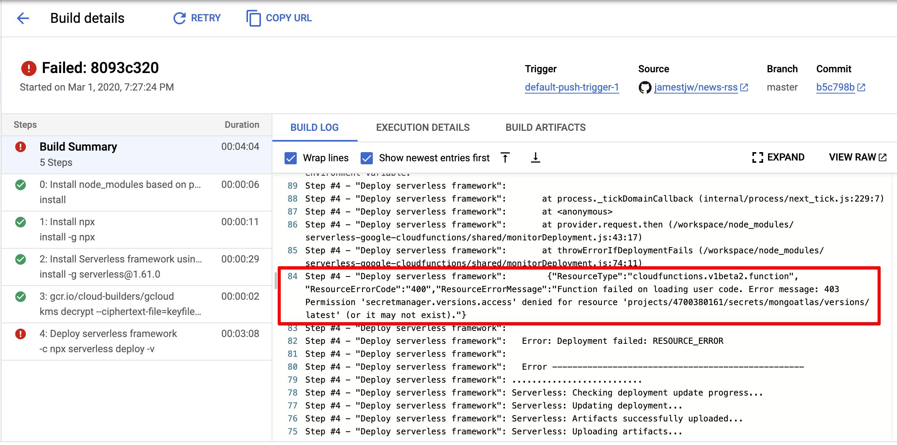Uncheck the Wrap lines checkbox
897x445 pixels.
click(x=291, y=158)
